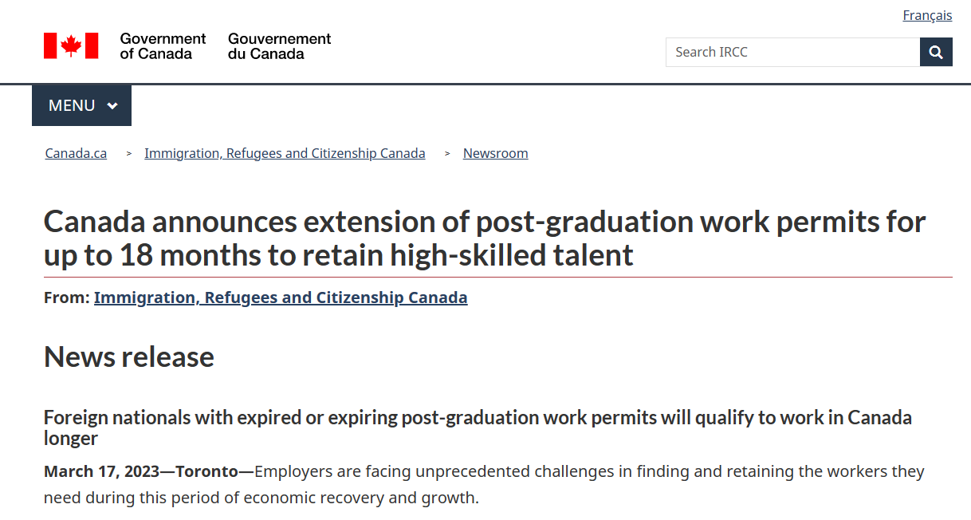Go to the Canada.ca breadcrumb link
This screenshot has width=971, height=520.
tap(76, 153)
